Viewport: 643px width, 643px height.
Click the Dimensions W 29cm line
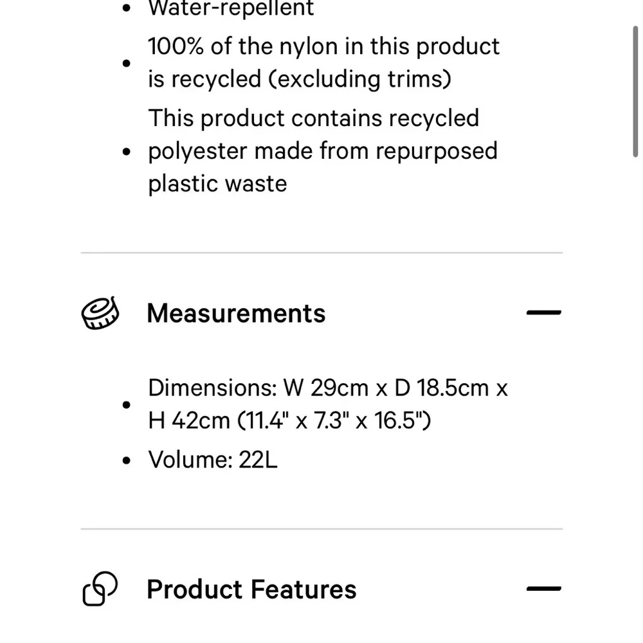327,388
